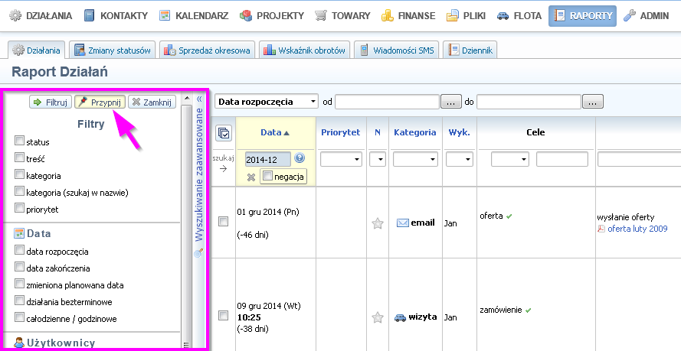
Task: Tick the 'negacja' checkbox
Action: pyautogui.click(x=267, y=177)
